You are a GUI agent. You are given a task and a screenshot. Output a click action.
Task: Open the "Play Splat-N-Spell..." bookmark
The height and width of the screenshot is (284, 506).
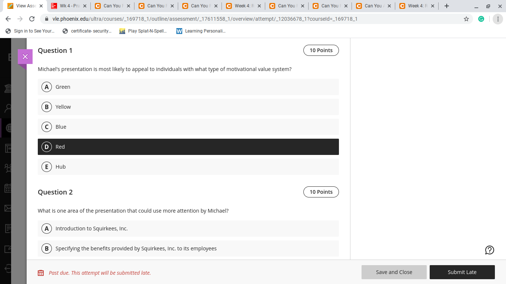click(x=143, y=31)
